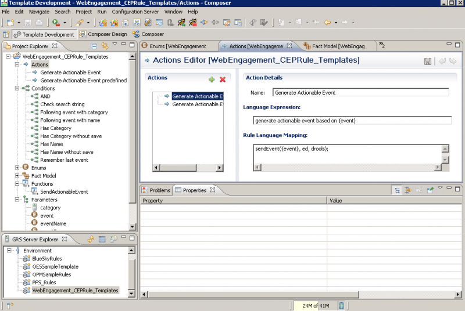
Task: Close the Properties view tab
Action: (213, 190)
